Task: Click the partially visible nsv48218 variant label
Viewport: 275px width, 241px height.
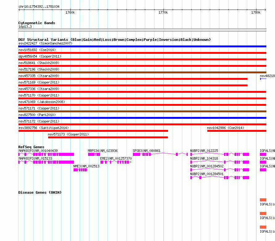Action: 267,76
